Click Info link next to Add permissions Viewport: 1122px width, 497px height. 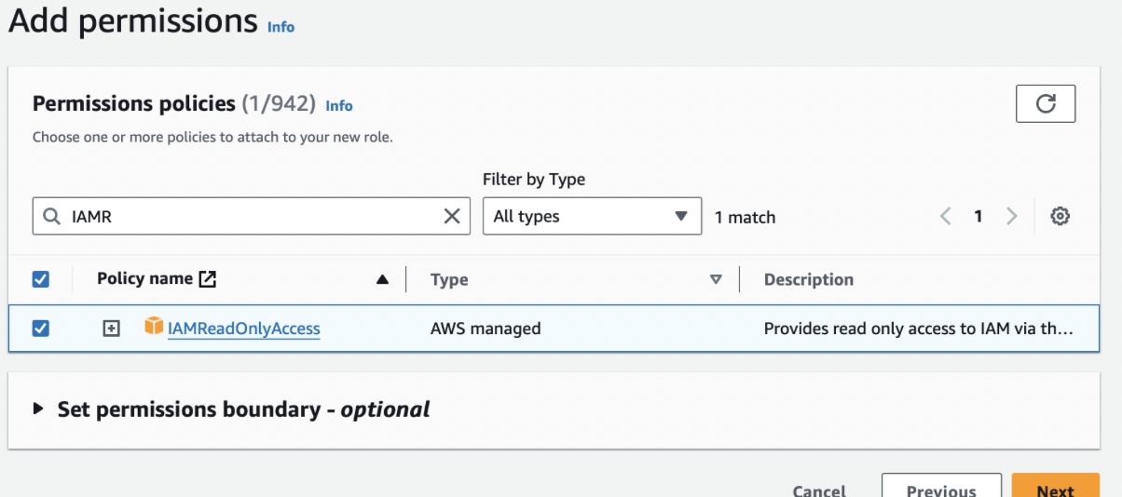point(280,27)
